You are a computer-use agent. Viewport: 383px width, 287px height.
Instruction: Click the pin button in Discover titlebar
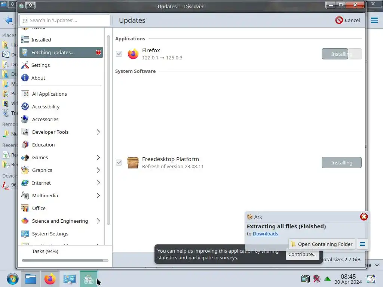tap(30, 5)
